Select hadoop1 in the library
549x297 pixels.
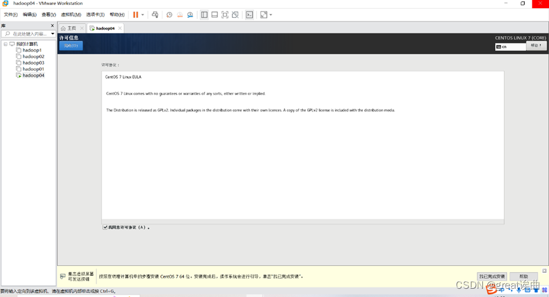(32, 50)
